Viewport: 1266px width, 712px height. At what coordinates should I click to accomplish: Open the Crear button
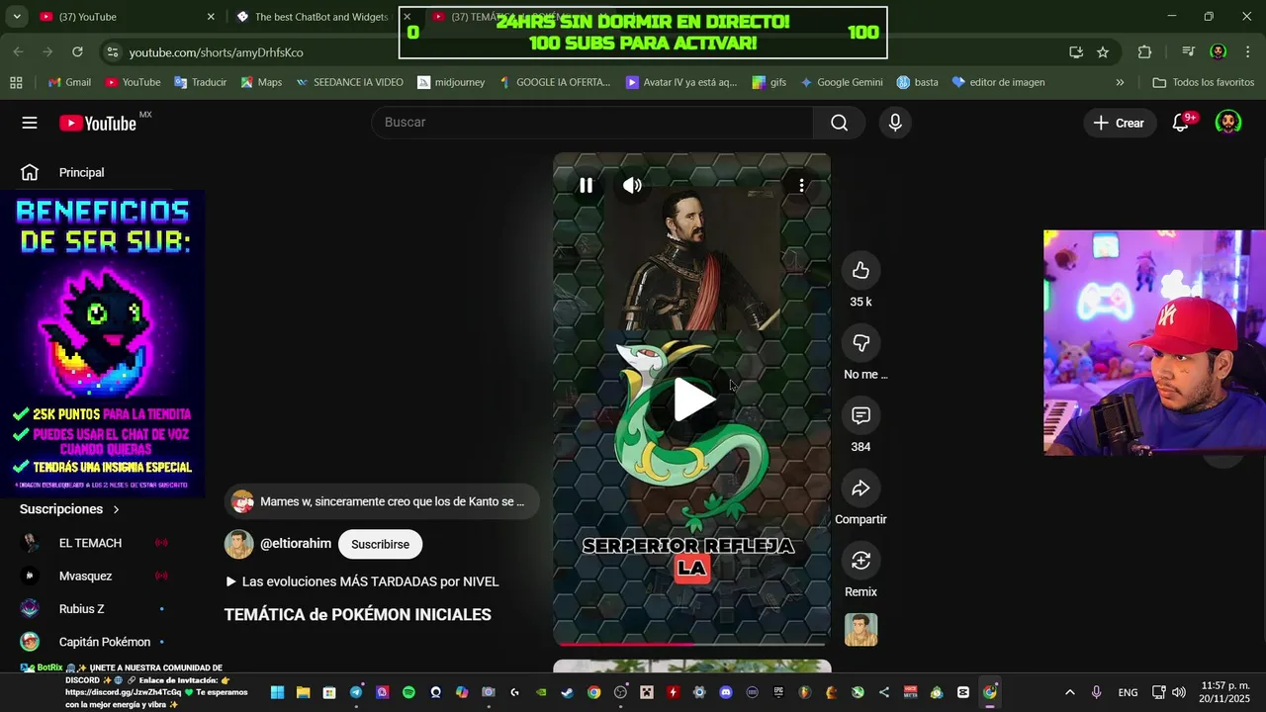[x=1119, y=123]
